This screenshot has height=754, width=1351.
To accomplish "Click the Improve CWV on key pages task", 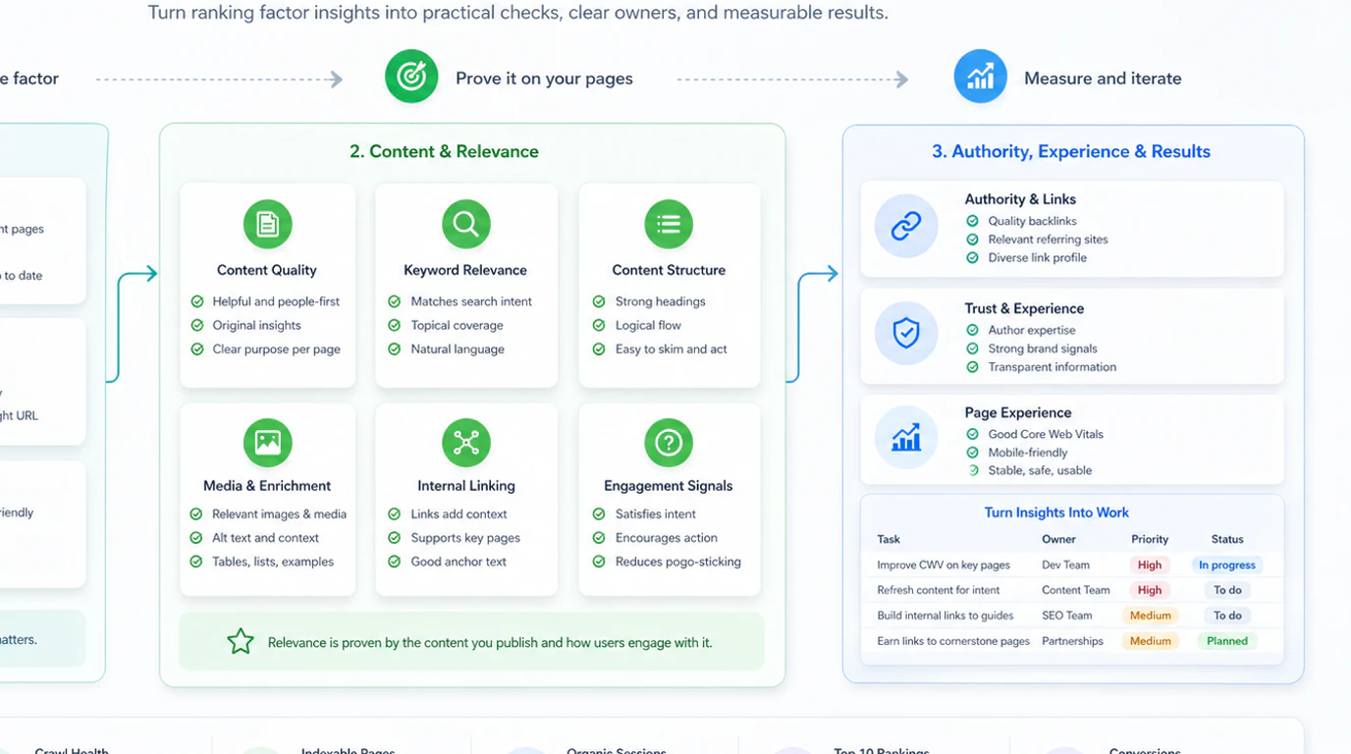I will (x=944, y=565).
